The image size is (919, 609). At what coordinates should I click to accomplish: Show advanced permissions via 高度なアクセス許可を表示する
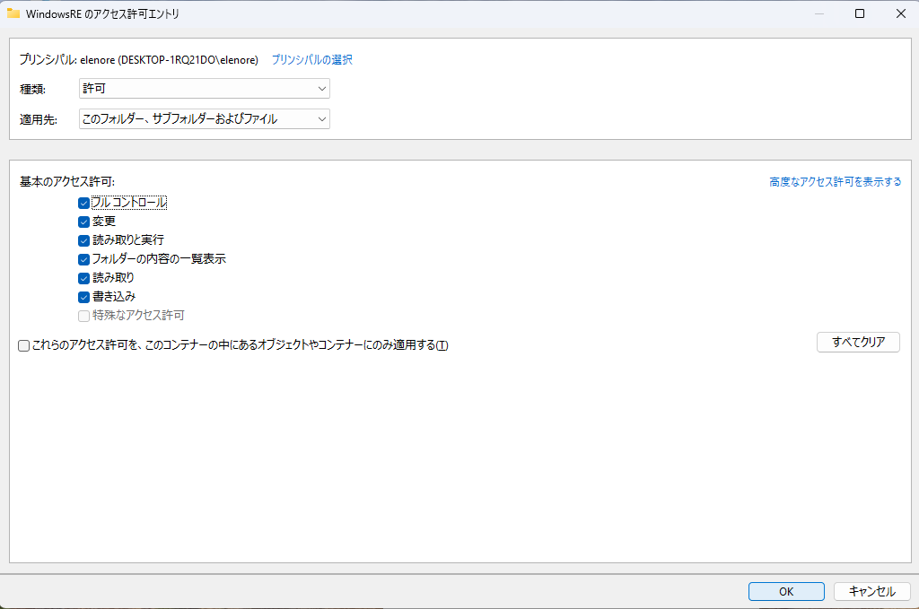(x=835, y=182)
